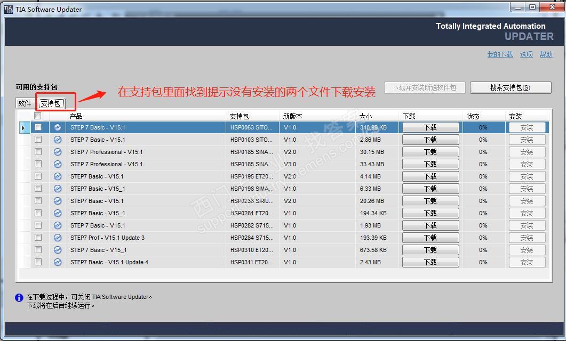Click the package icon in the HSP0284 row
Viewport: 566px width, 341px height.
[x=58, y=238]
